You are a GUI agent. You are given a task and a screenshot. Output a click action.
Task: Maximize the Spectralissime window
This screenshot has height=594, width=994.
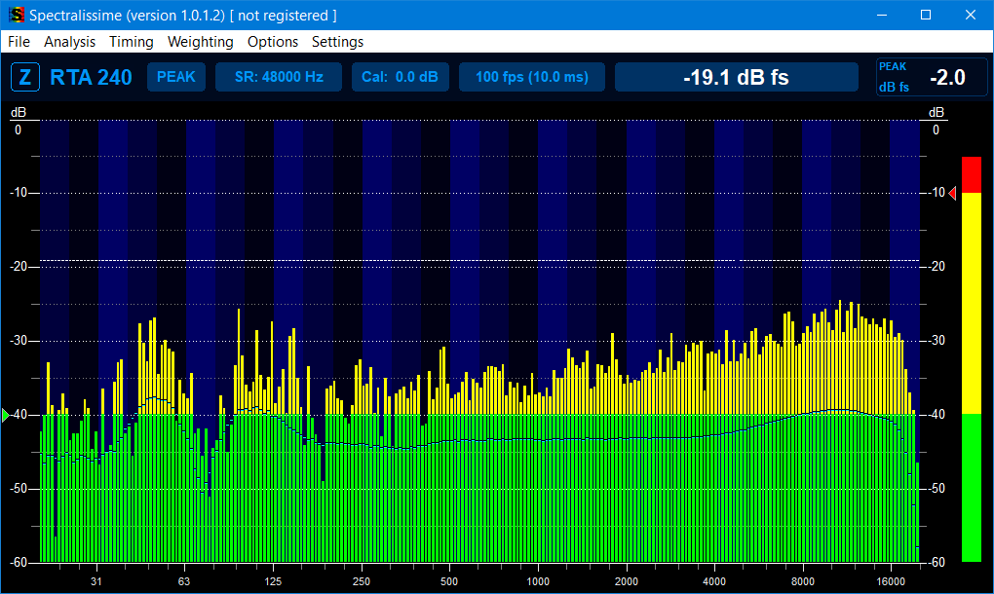(x=926, y=16)
